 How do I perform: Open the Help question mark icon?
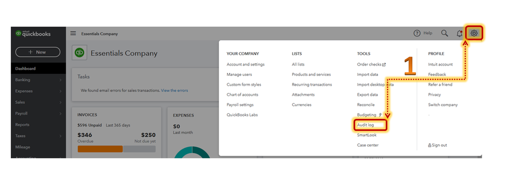[x=417, y=33]
